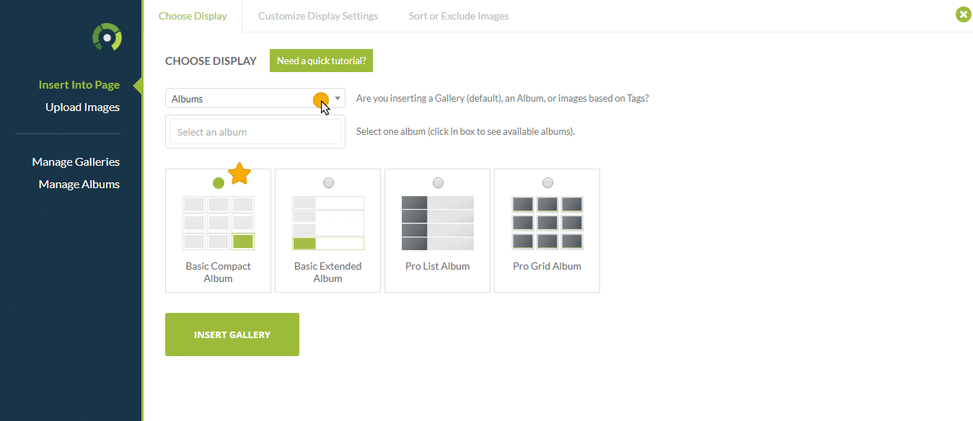Viewport: 973px width, 421px height.
Task: Go to Manage Galleries
Action: coord(76,162)
